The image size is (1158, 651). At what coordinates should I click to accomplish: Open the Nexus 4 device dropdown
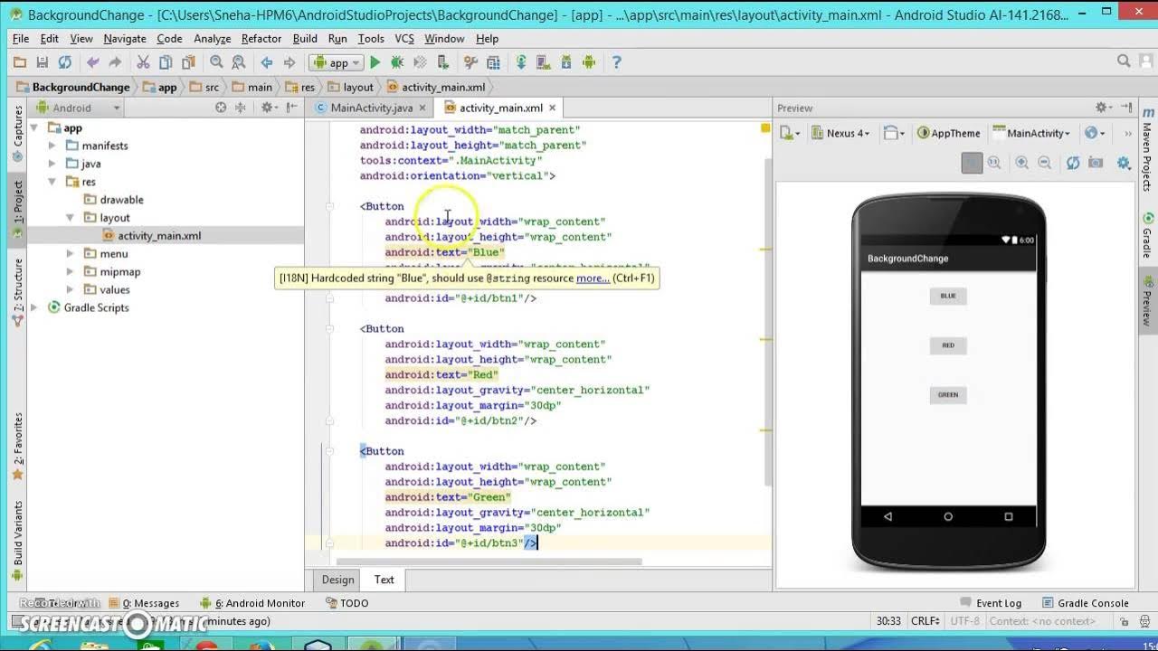840,133
